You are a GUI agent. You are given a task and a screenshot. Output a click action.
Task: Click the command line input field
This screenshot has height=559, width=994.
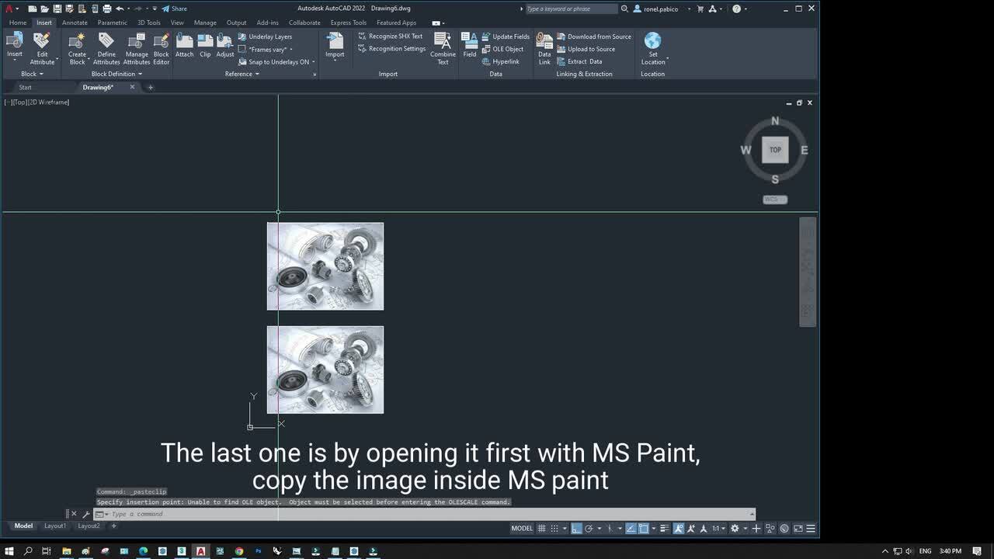[427, 514]
